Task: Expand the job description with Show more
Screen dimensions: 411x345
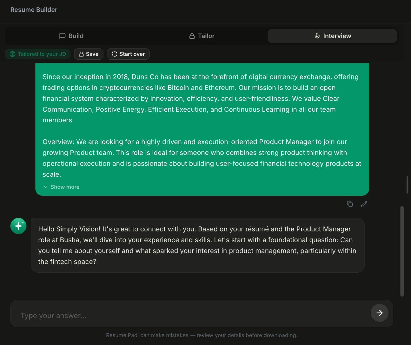Action: click(x=61, y=187)
